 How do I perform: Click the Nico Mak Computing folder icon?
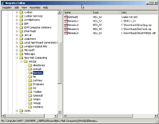pos(21,58)
